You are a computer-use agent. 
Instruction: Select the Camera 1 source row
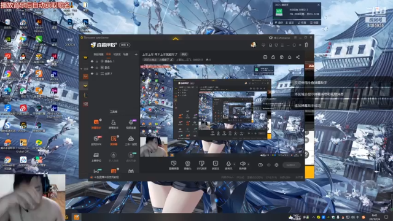114,61
